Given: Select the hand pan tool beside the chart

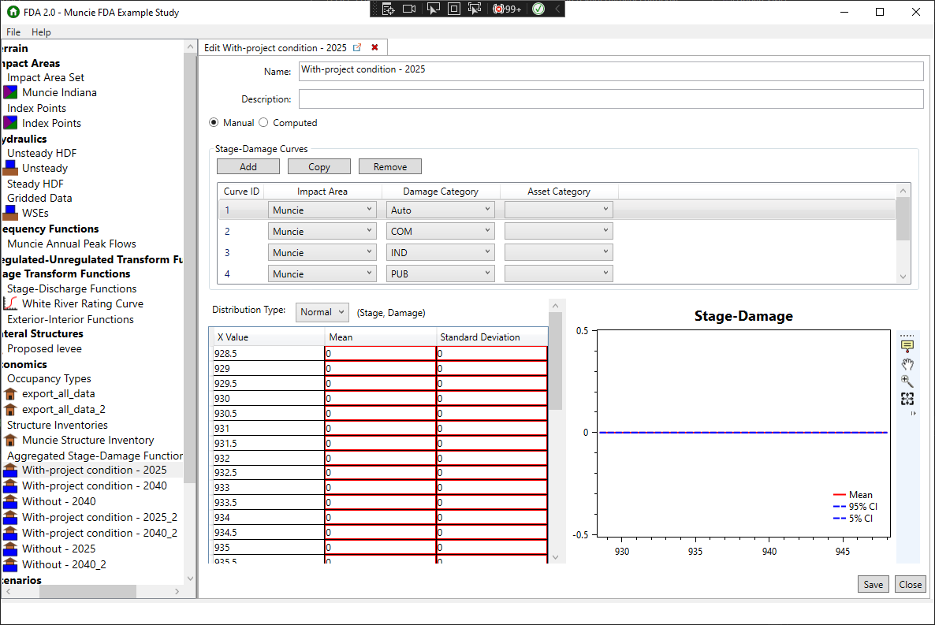Looking at the screenshot, I should 907,364.
